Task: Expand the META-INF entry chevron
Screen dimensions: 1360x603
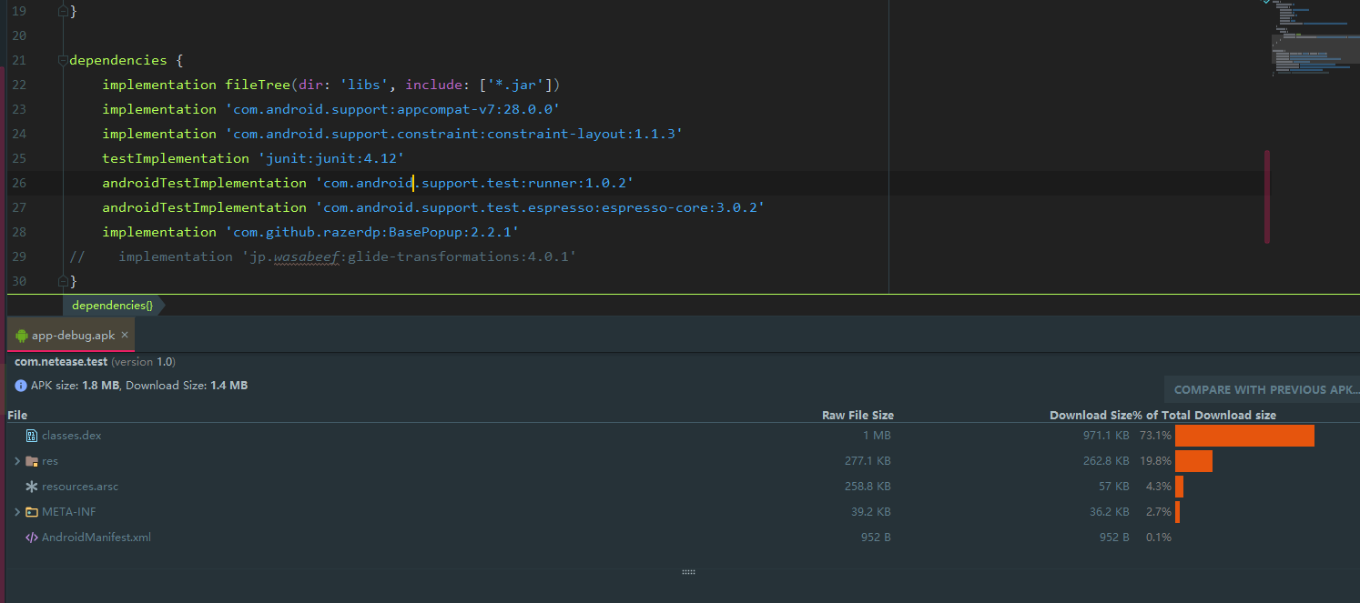Action: point(15,511)
